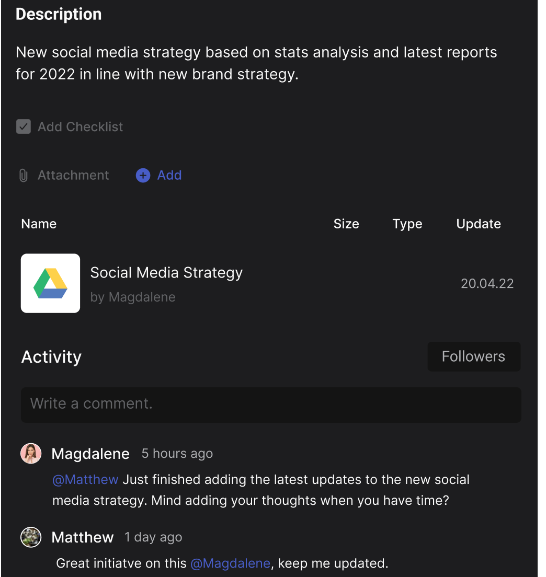Open the Followers button
This screenshot has width=546, height=577.
click(x=474, y=356)
